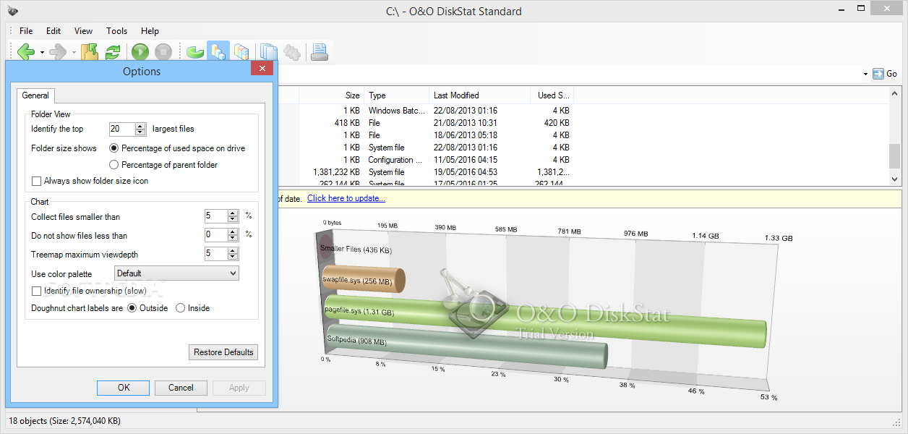Click the stacked pages copy icon

point(269,52)
